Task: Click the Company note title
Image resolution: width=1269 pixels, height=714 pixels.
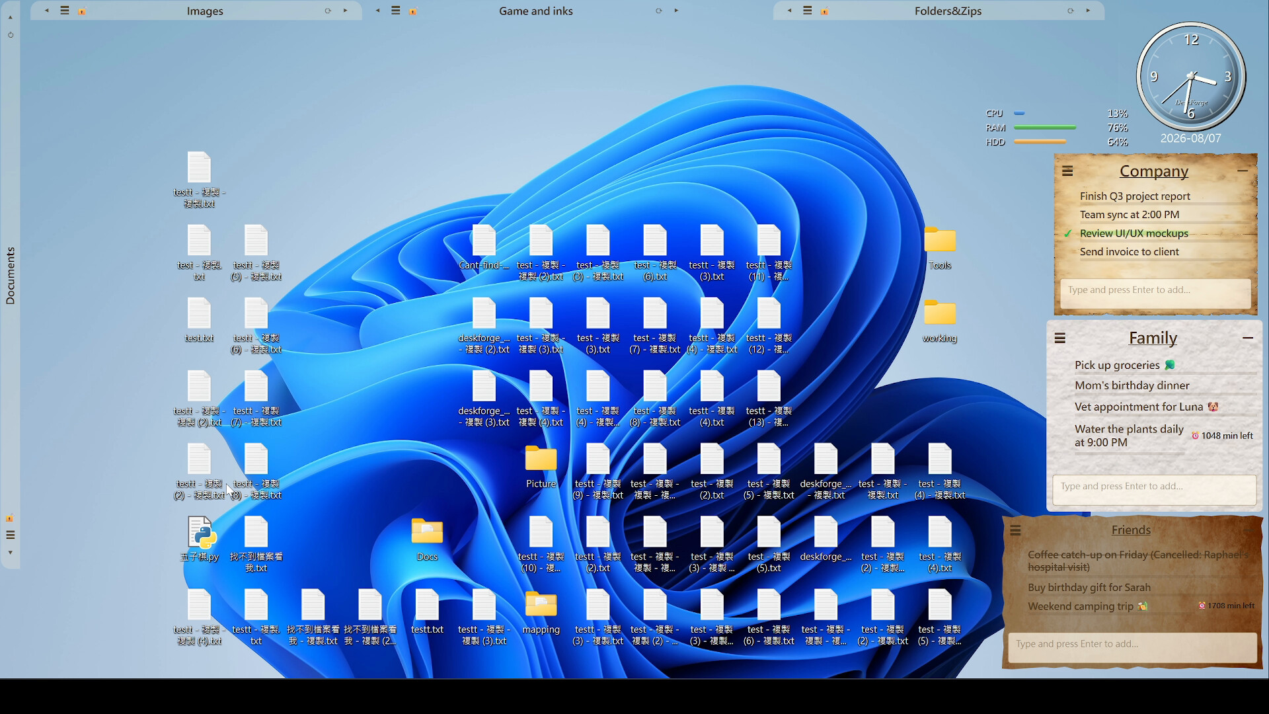Action: [x=1154, y=171]
